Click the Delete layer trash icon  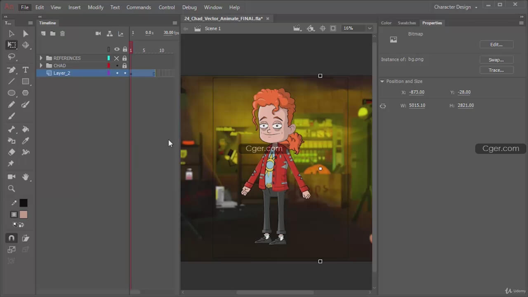[62, 33]
